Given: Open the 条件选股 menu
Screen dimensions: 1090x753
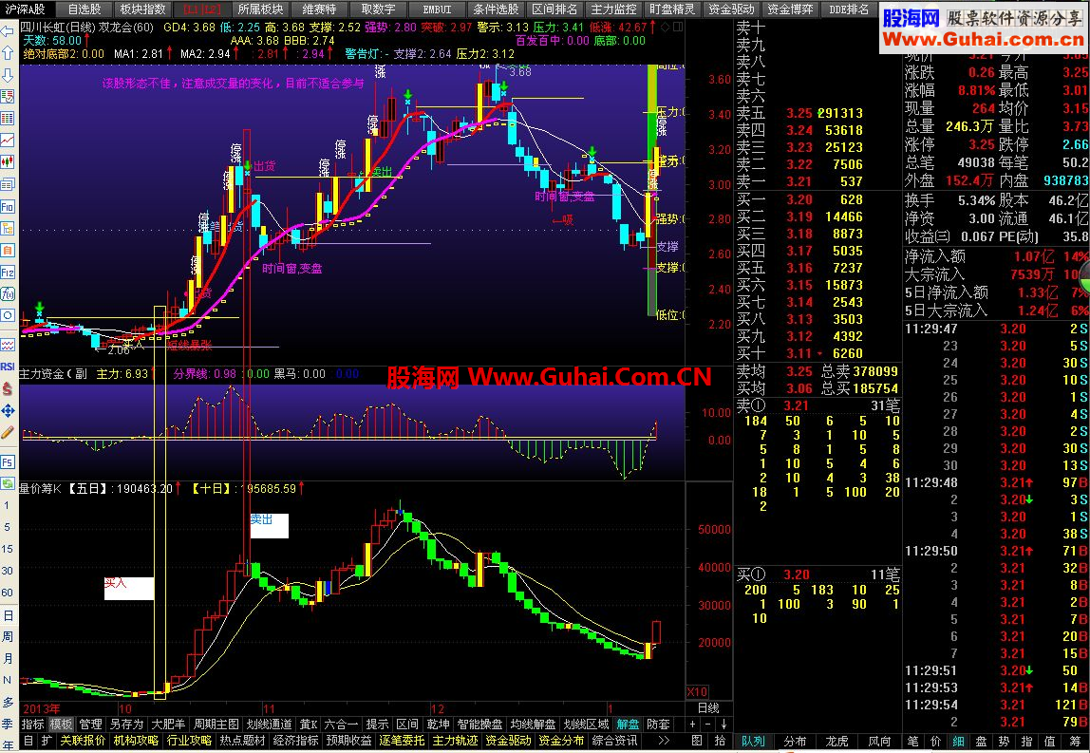Looking at the screenshot, I should coord(496,9).
